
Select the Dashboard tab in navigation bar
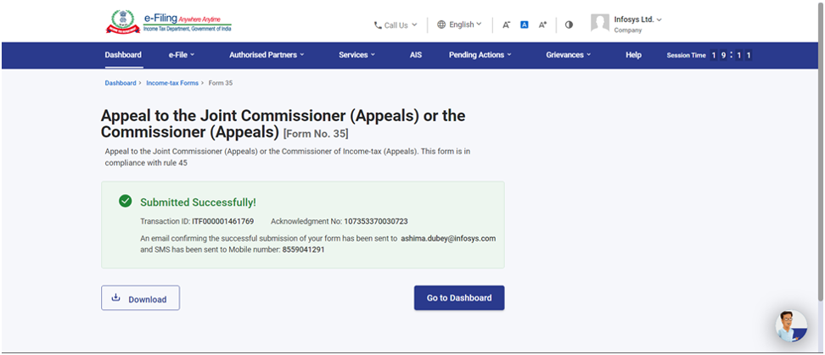(x=123, y=55)
